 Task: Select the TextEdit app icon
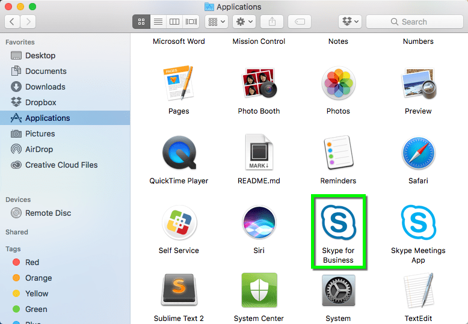click(419, 290)
